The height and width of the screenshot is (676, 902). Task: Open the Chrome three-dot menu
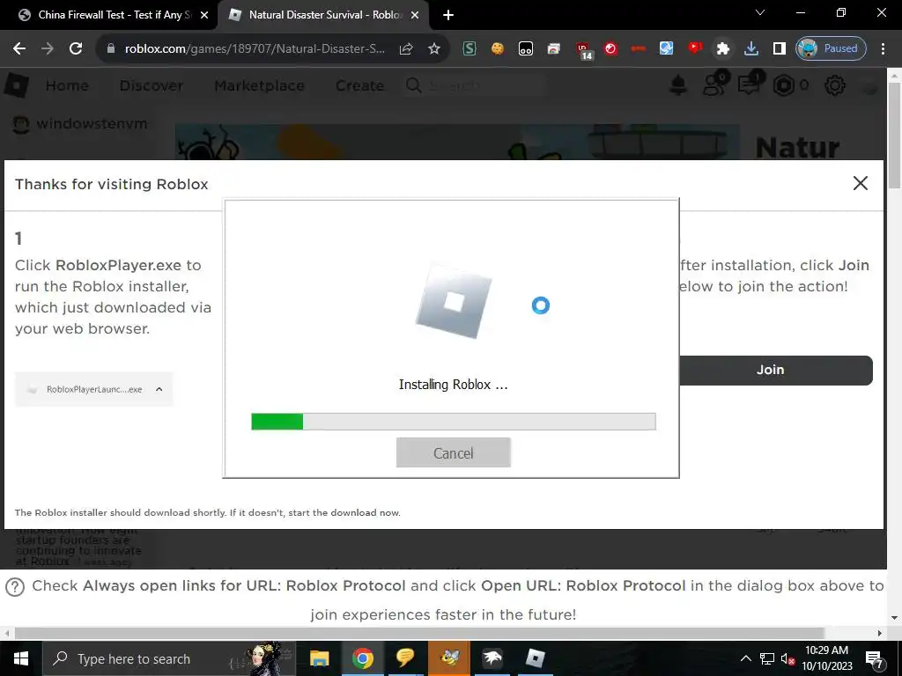[883, 49]
